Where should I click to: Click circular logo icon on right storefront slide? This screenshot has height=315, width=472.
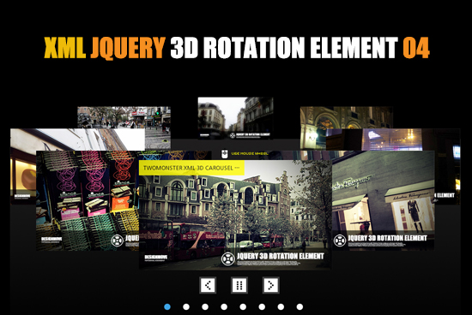(340, 241)
